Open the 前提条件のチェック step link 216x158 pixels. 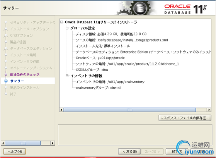click(x=25, y=75)
